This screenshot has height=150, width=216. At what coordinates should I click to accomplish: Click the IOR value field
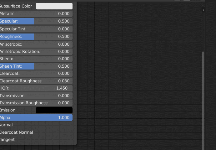(x=36, y=88)
